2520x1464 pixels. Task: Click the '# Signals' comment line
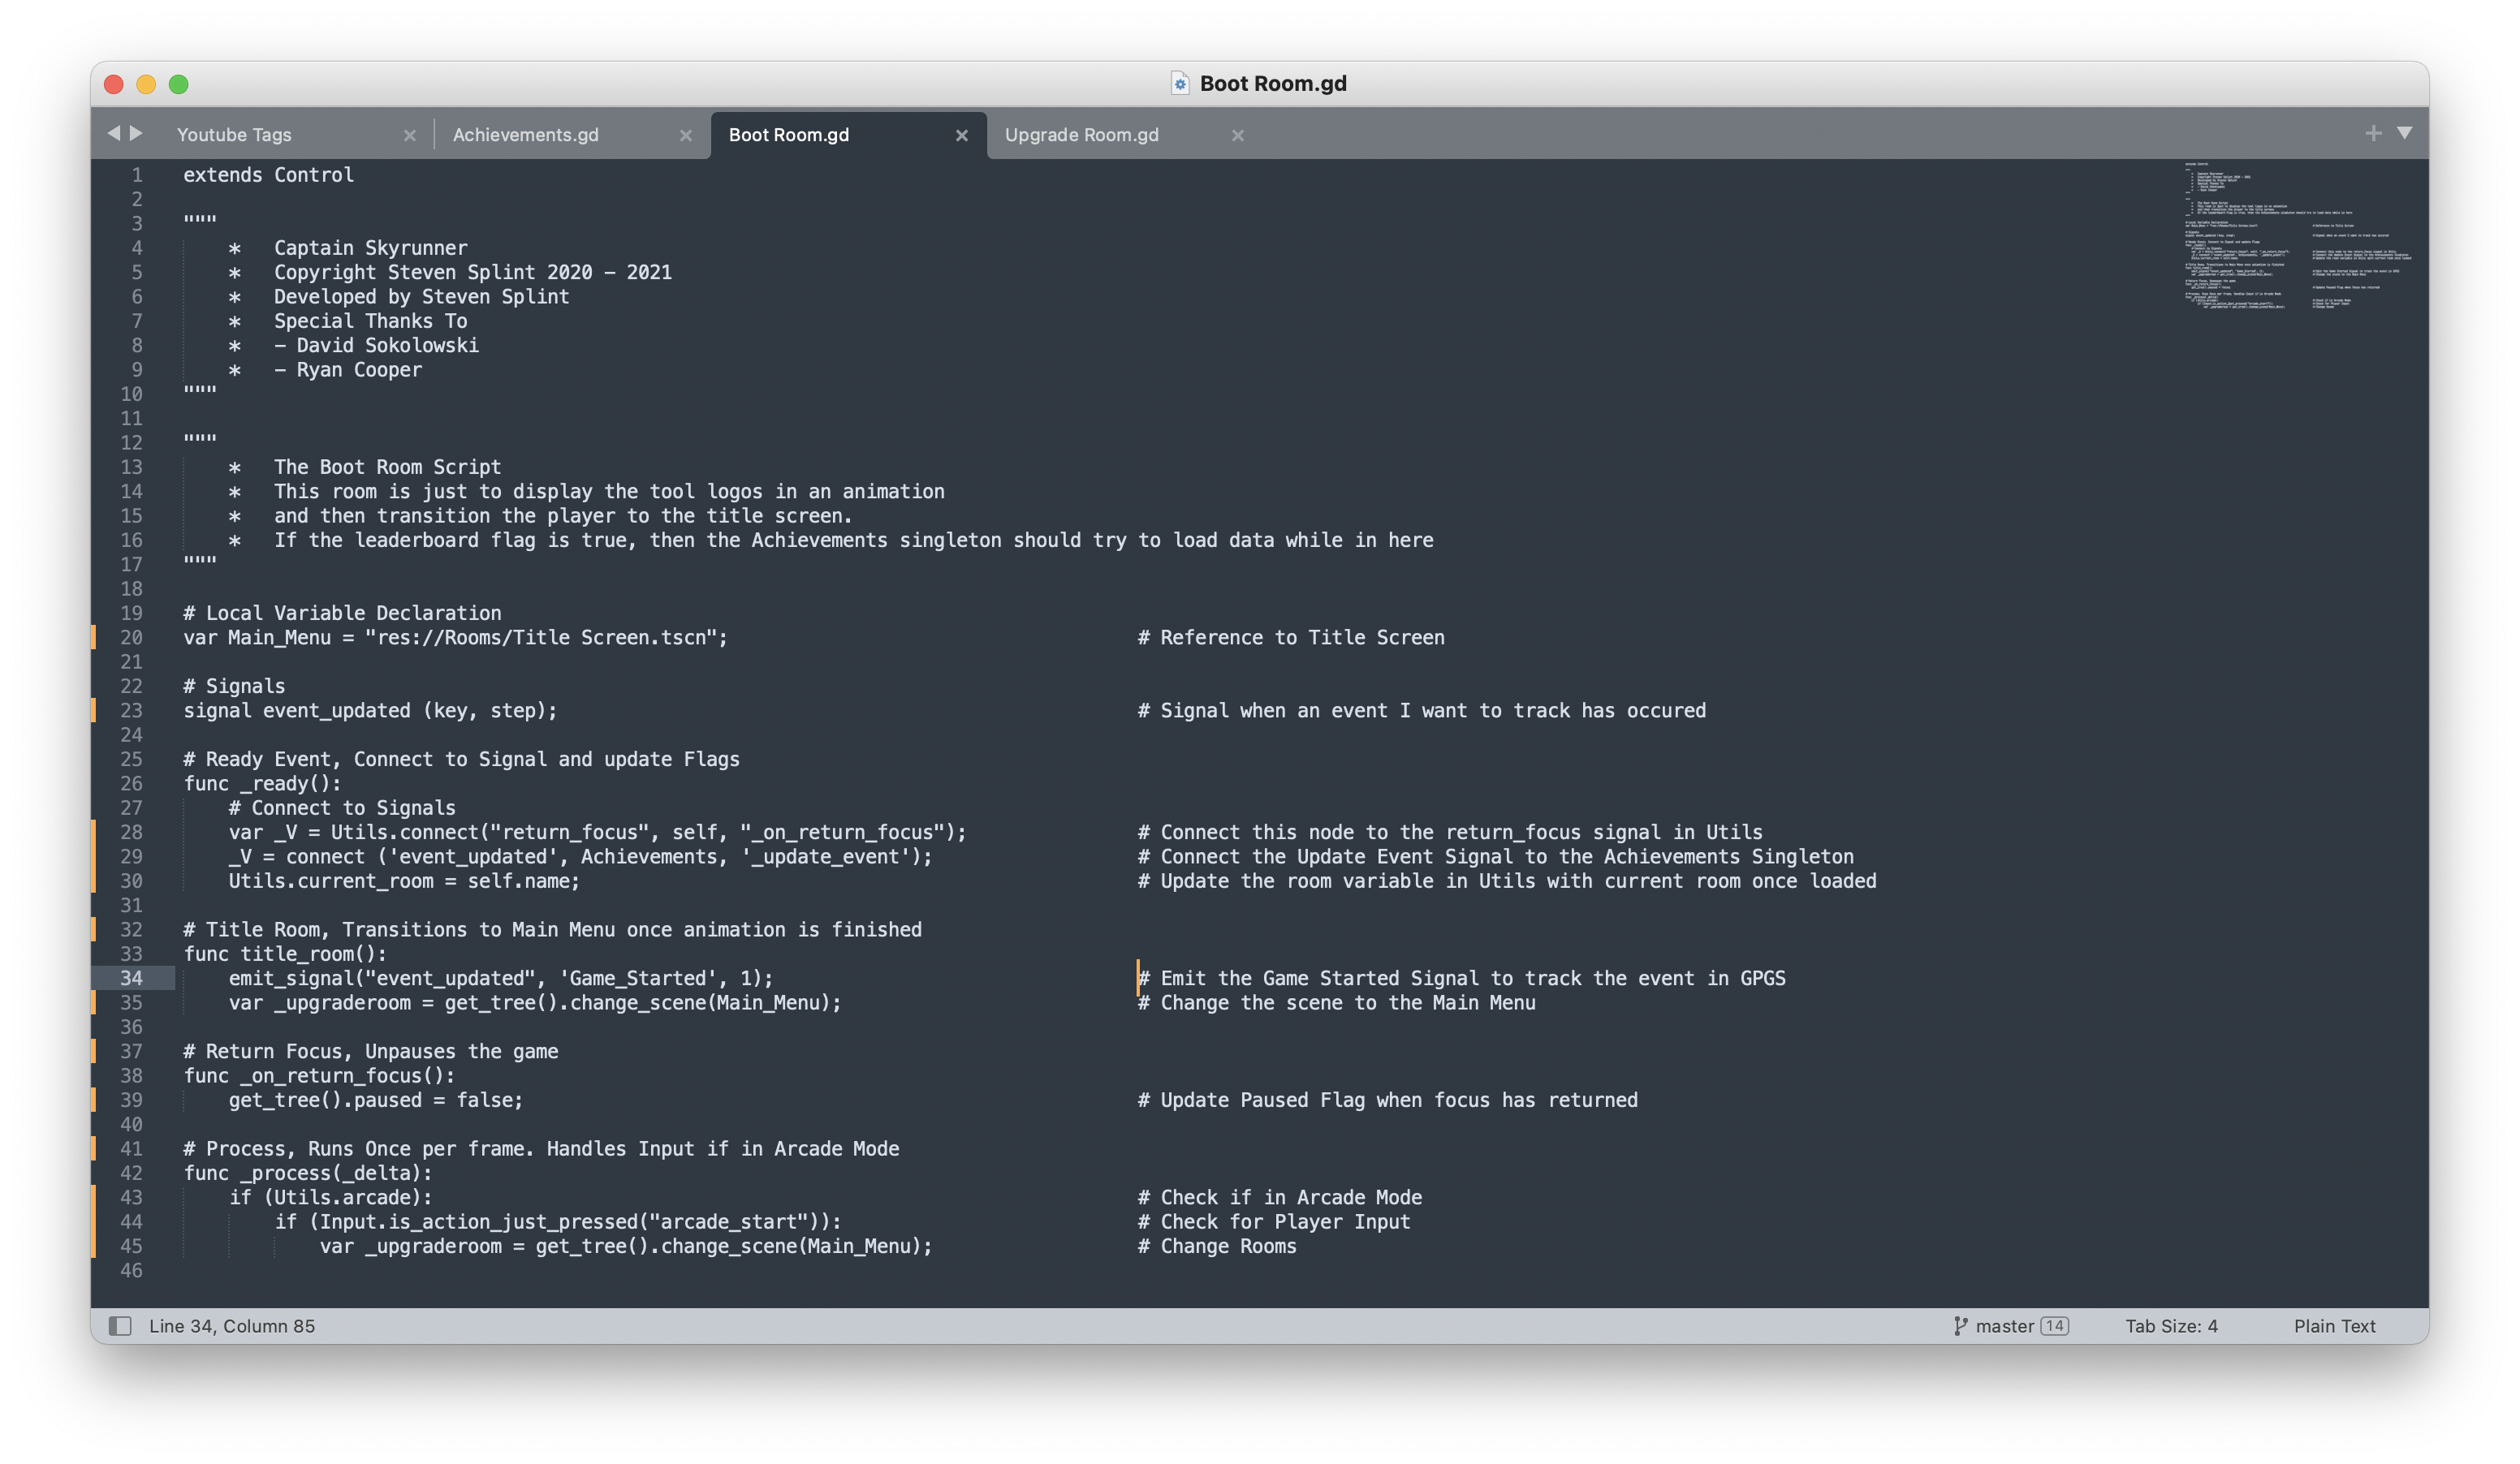[234, 687]
